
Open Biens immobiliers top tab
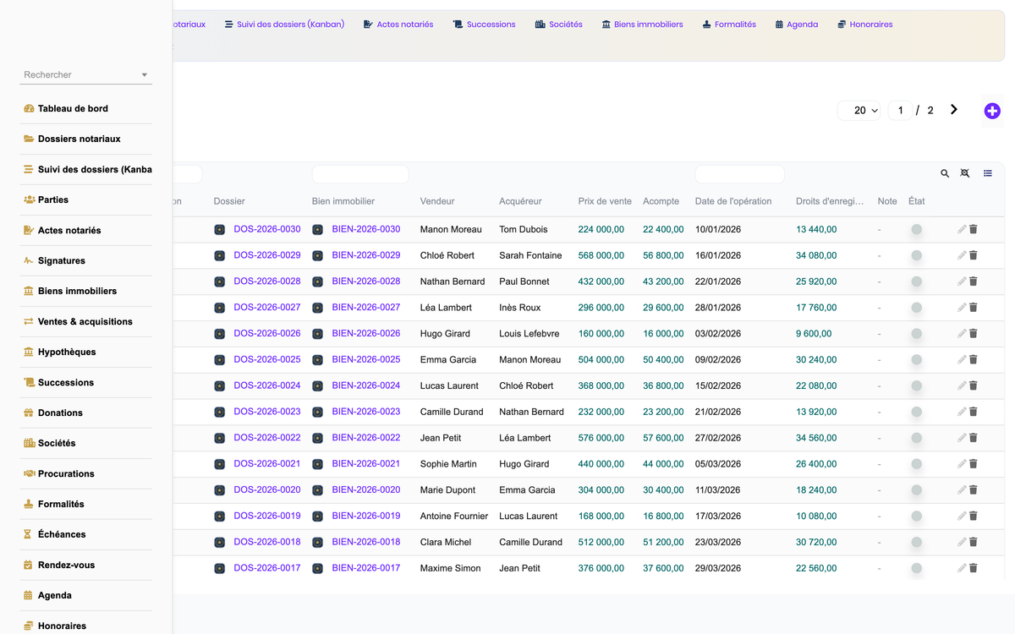[x=642, y=25]
